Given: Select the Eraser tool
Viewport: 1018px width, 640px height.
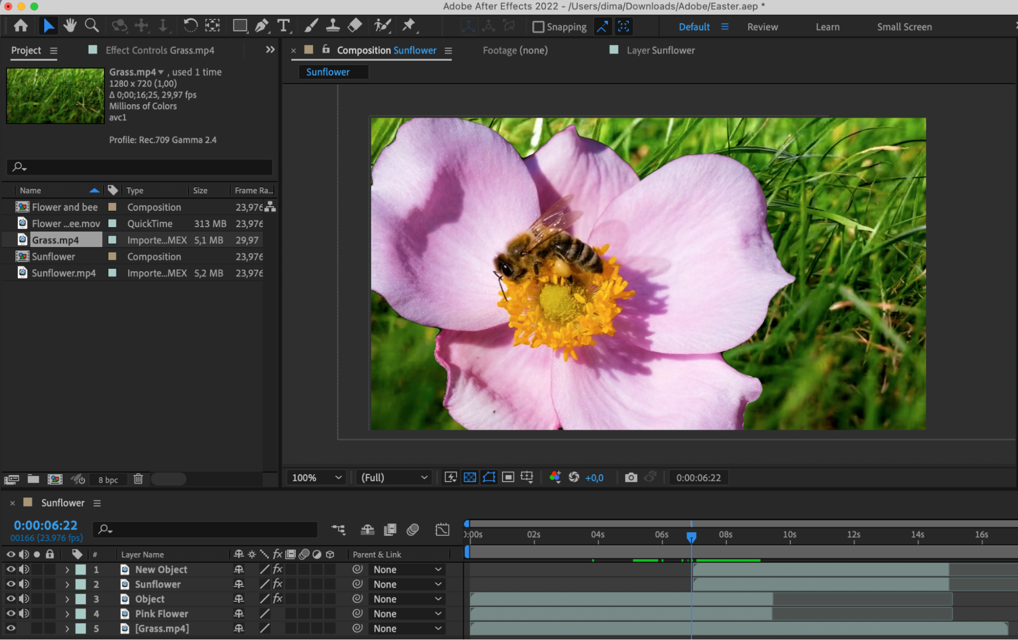Looking at the screenshot, I should [x=354, y=26].
